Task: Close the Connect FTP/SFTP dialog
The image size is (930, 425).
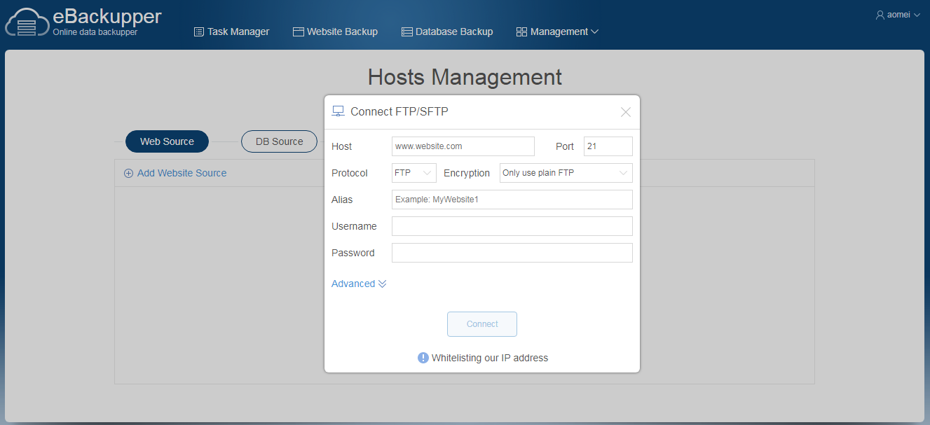Action: click(626, 112)
